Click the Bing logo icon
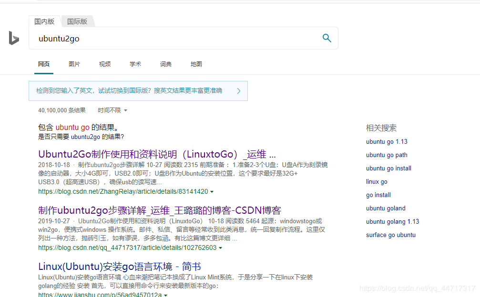This screenshot has height=297, width=480. 14,38
